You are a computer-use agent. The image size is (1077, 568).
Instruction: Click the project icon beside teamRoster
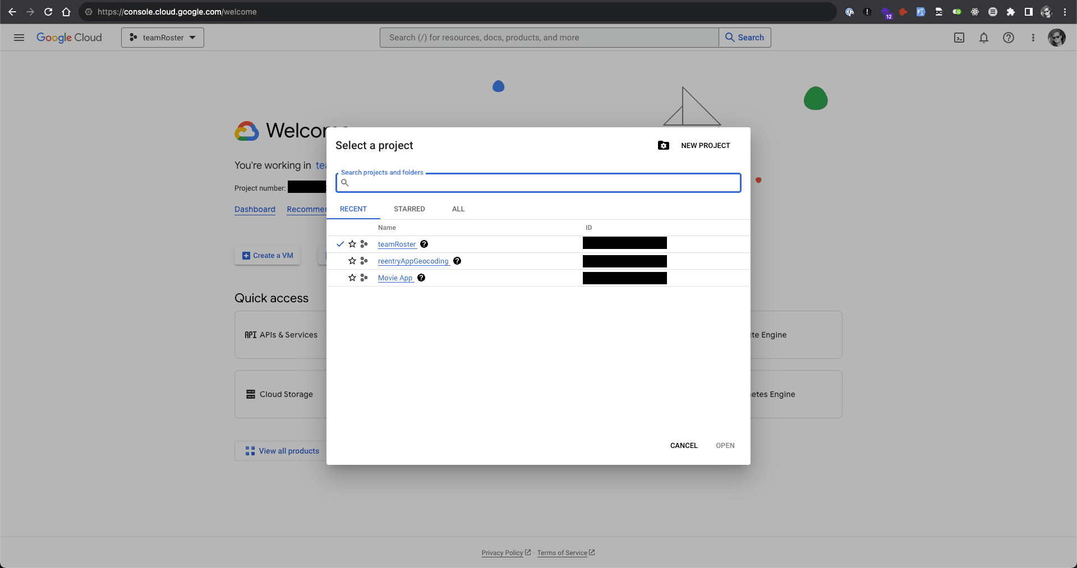pyautogui.click(x=364, y=244)
